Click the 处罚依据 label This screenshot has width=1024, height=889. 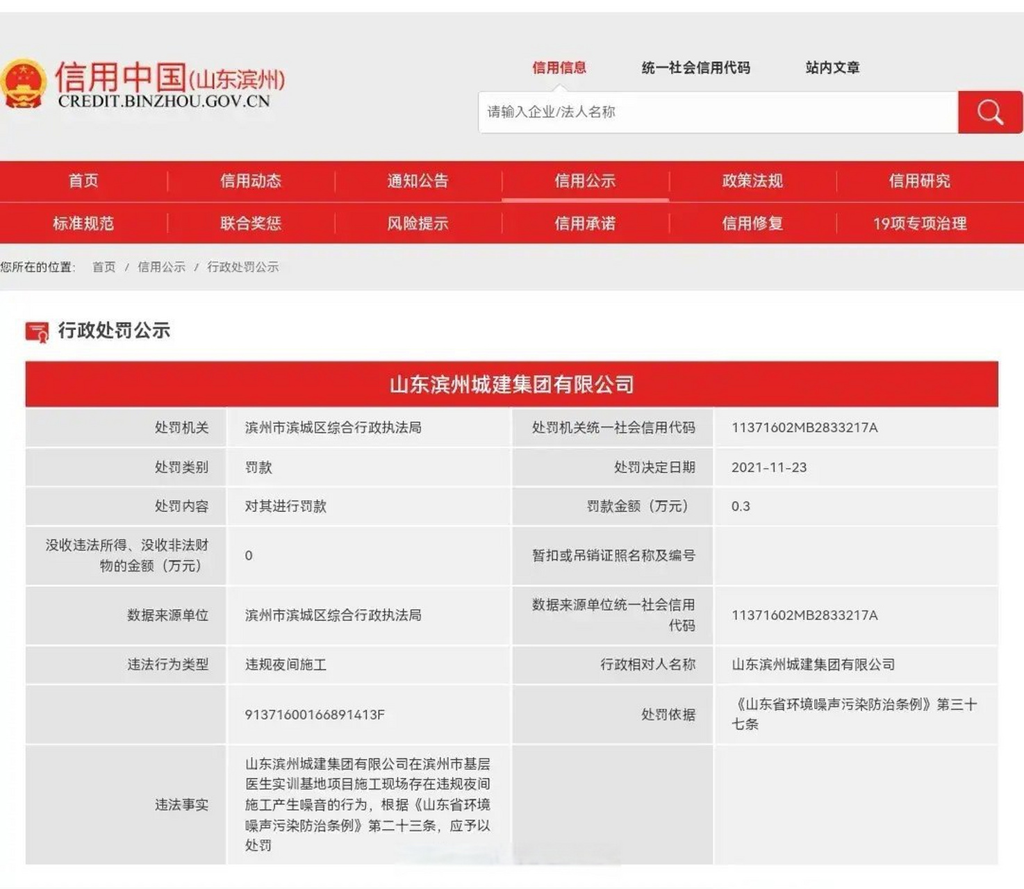668,715
